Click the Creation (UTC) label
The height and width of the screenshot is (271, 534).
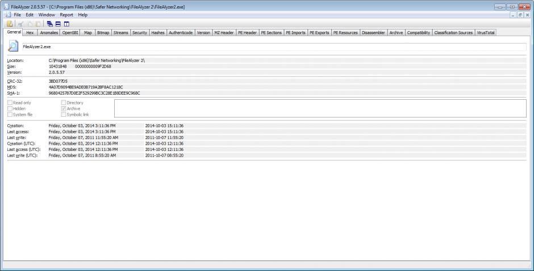click(21, 143)
